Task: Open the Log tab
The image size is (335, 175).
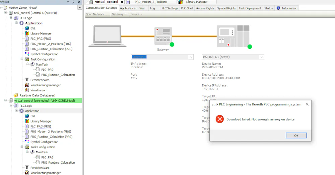Action: point(152,8)
